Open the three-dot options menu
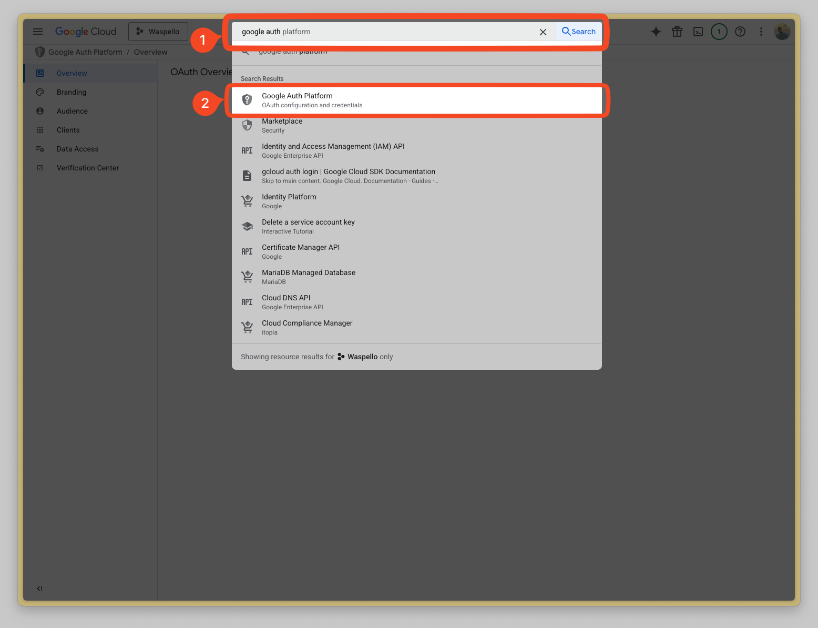Image resolution: width=818 pixels, height=628 pixels. (761, 32)
